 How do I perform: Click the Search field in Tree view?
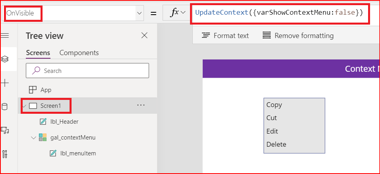87,71
